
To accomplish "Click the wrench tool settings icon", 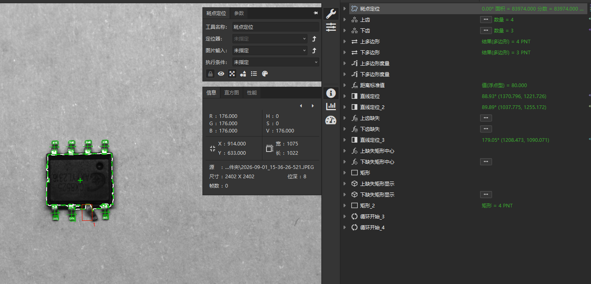I will coord(331,14).
